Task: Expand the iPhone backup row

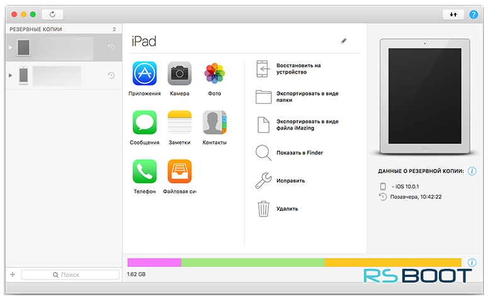Action: [10, 76]
